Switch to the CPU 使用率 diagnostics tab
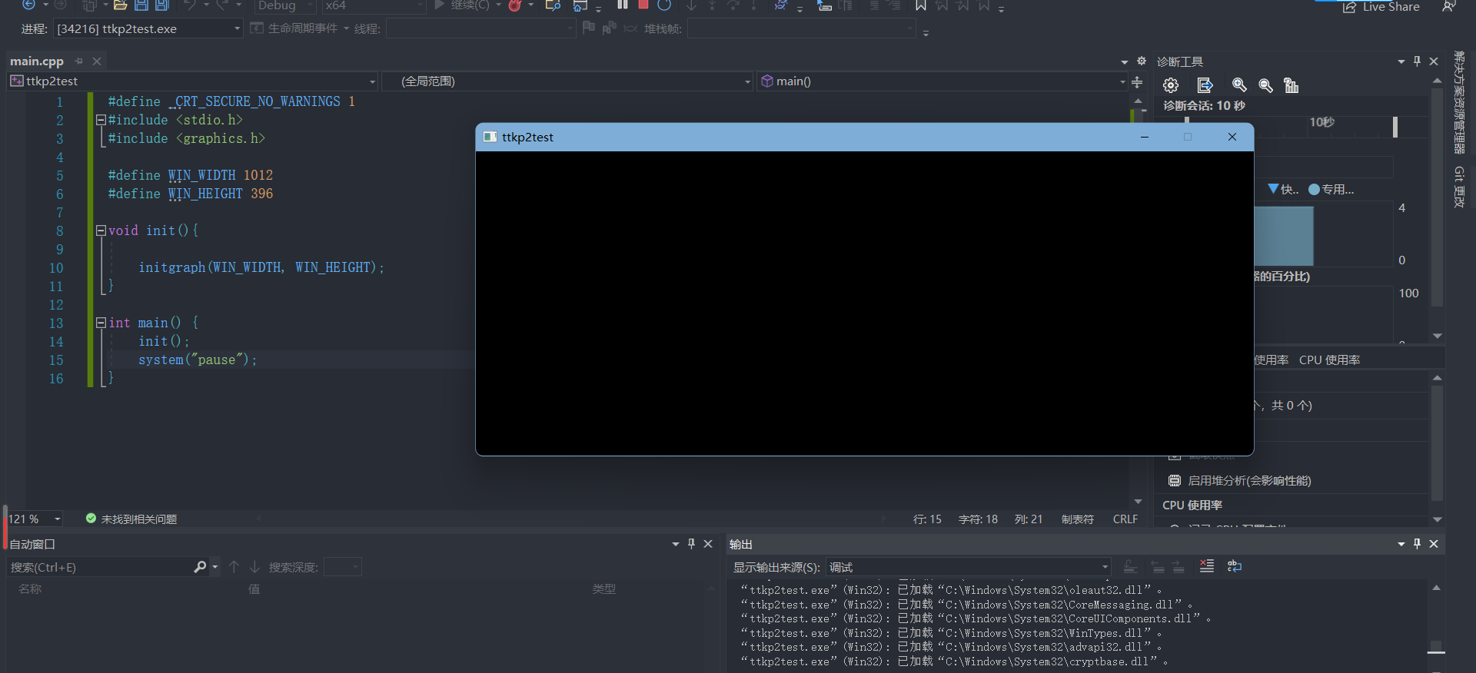 1329,360
